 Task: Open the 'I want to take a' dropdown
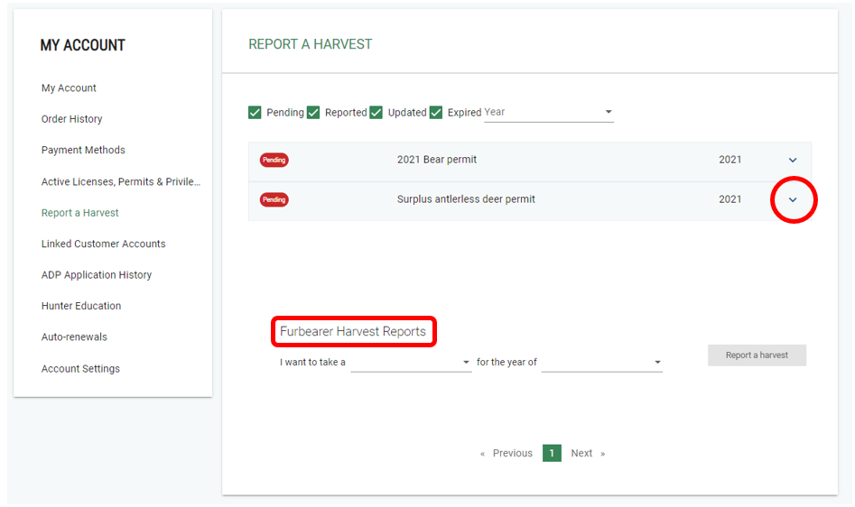click(411, 363)
